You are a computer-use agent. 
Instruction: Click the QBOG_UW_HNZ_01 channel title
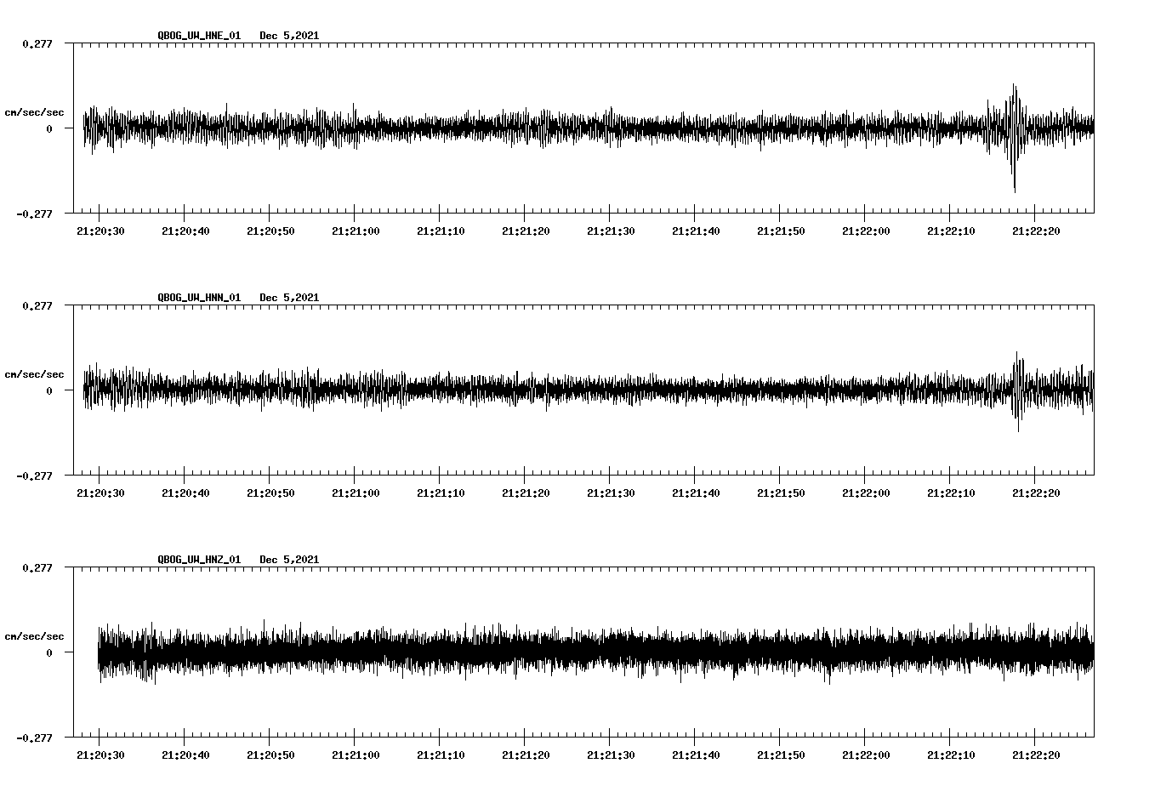[199, 560]
